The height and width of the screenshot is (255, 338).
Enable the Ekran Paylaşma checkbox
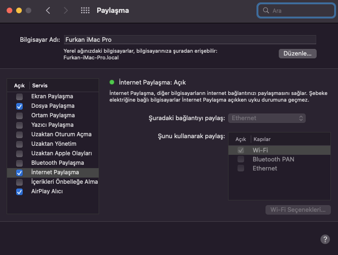tap(19, 96)
